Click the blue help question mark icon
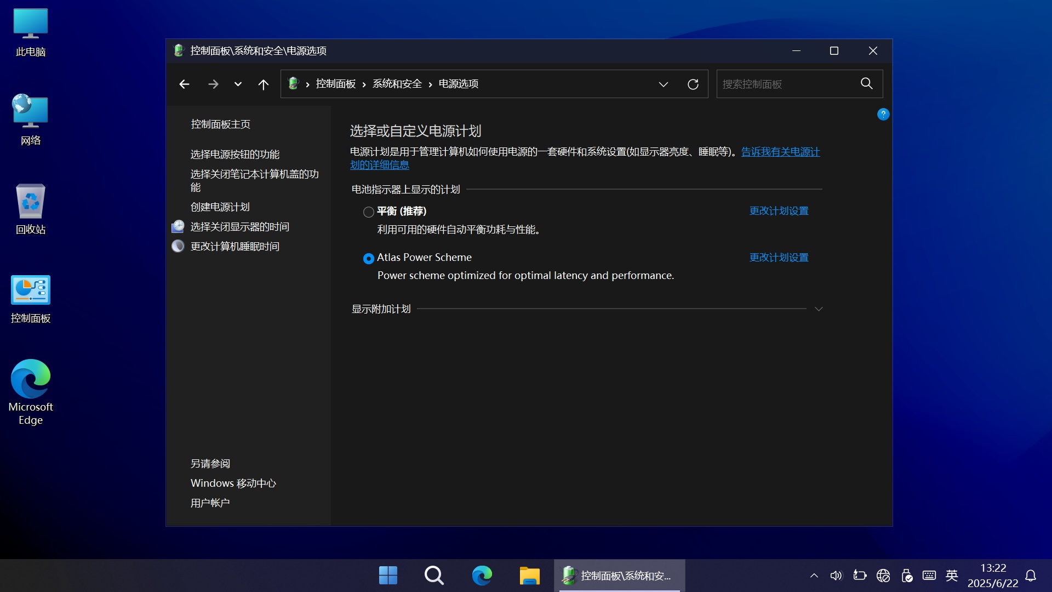 tap(883, 114)
